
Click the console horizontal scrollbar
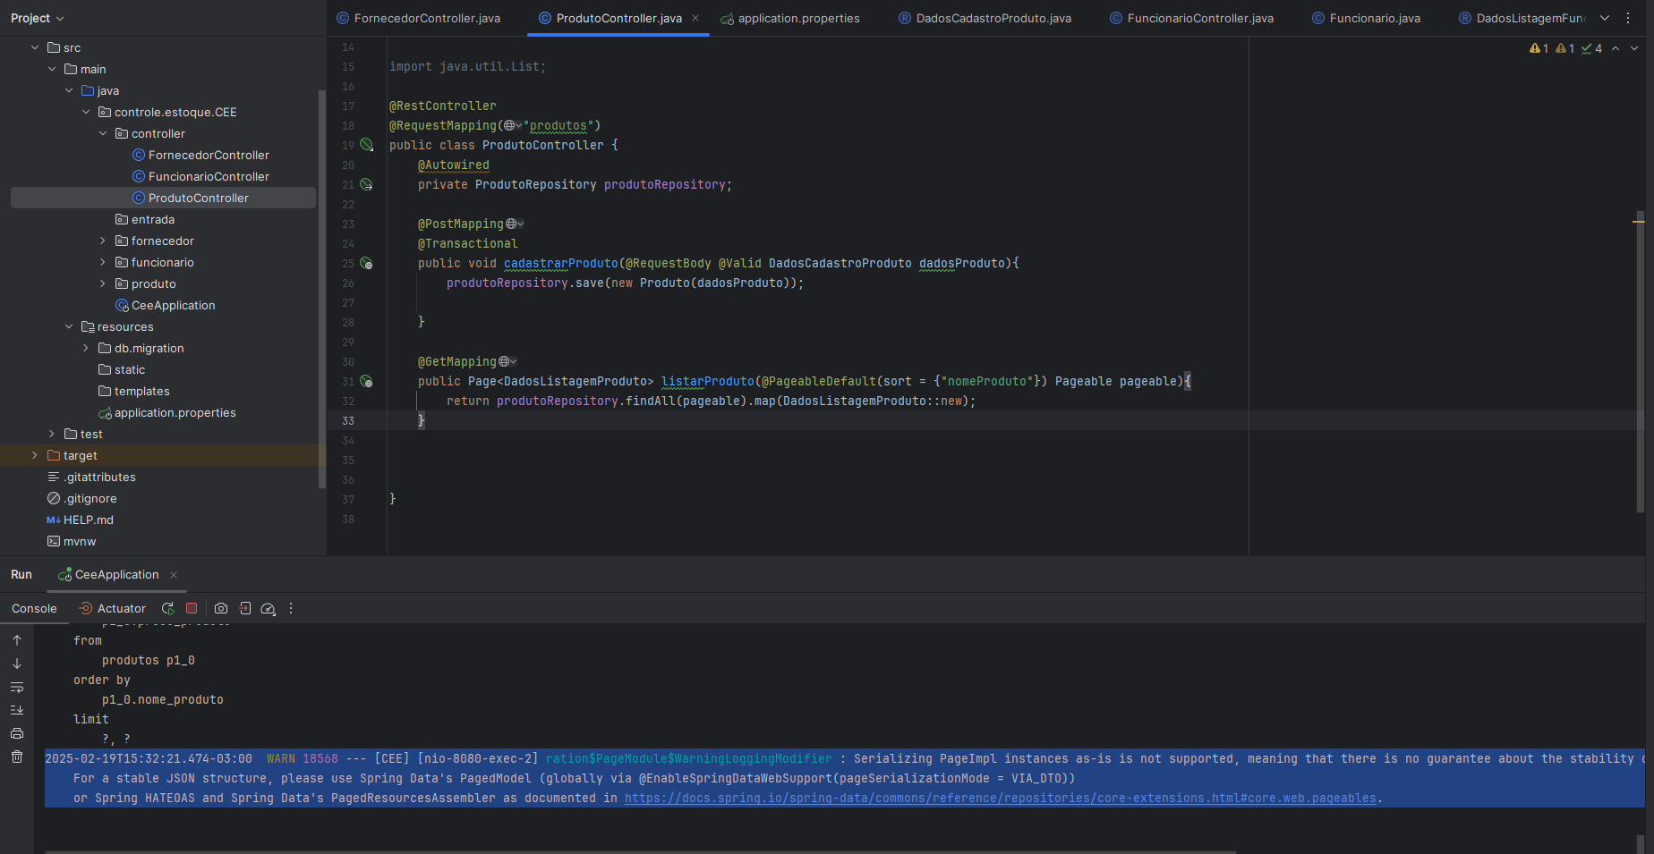tap(640, 851)
